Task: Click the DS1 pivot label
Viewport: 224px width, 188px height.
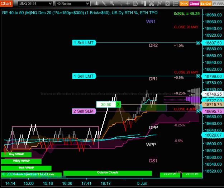Action: [x=153, y=161]
